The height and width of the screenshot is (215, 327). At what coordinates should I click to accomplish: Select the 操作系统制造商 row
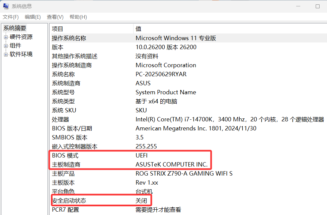72,65
